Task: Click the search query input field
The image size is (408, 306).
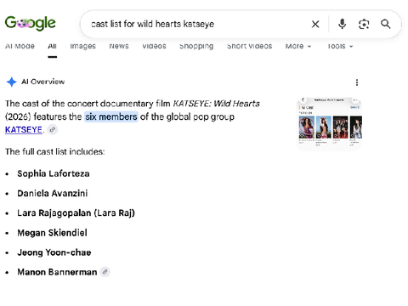Action: 198,24
